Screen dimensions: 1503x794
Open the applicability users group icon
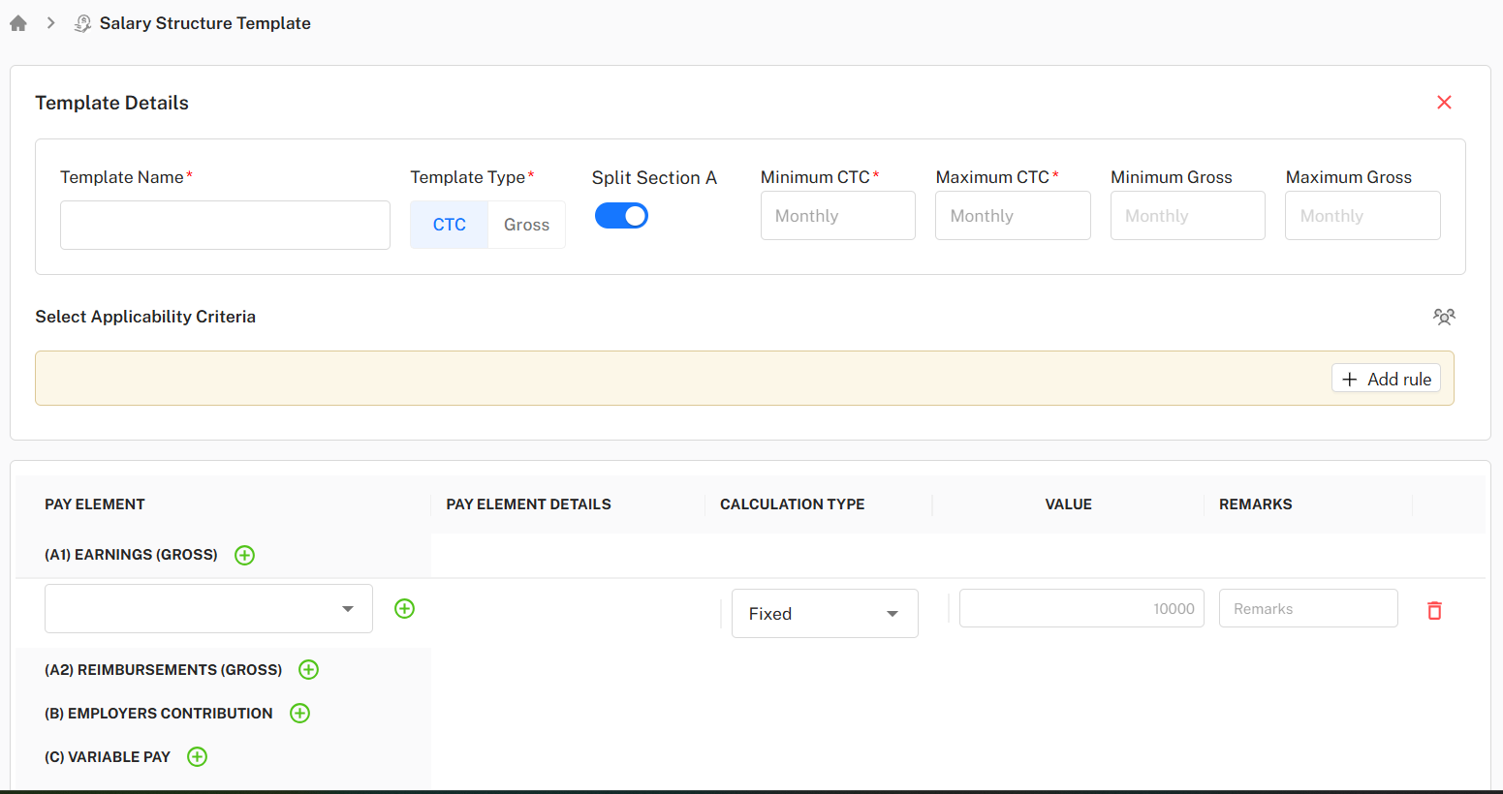[x=1444, y=317]
